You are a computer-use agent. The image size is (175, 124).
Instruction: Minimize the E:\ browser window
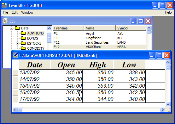click(133, 21)
